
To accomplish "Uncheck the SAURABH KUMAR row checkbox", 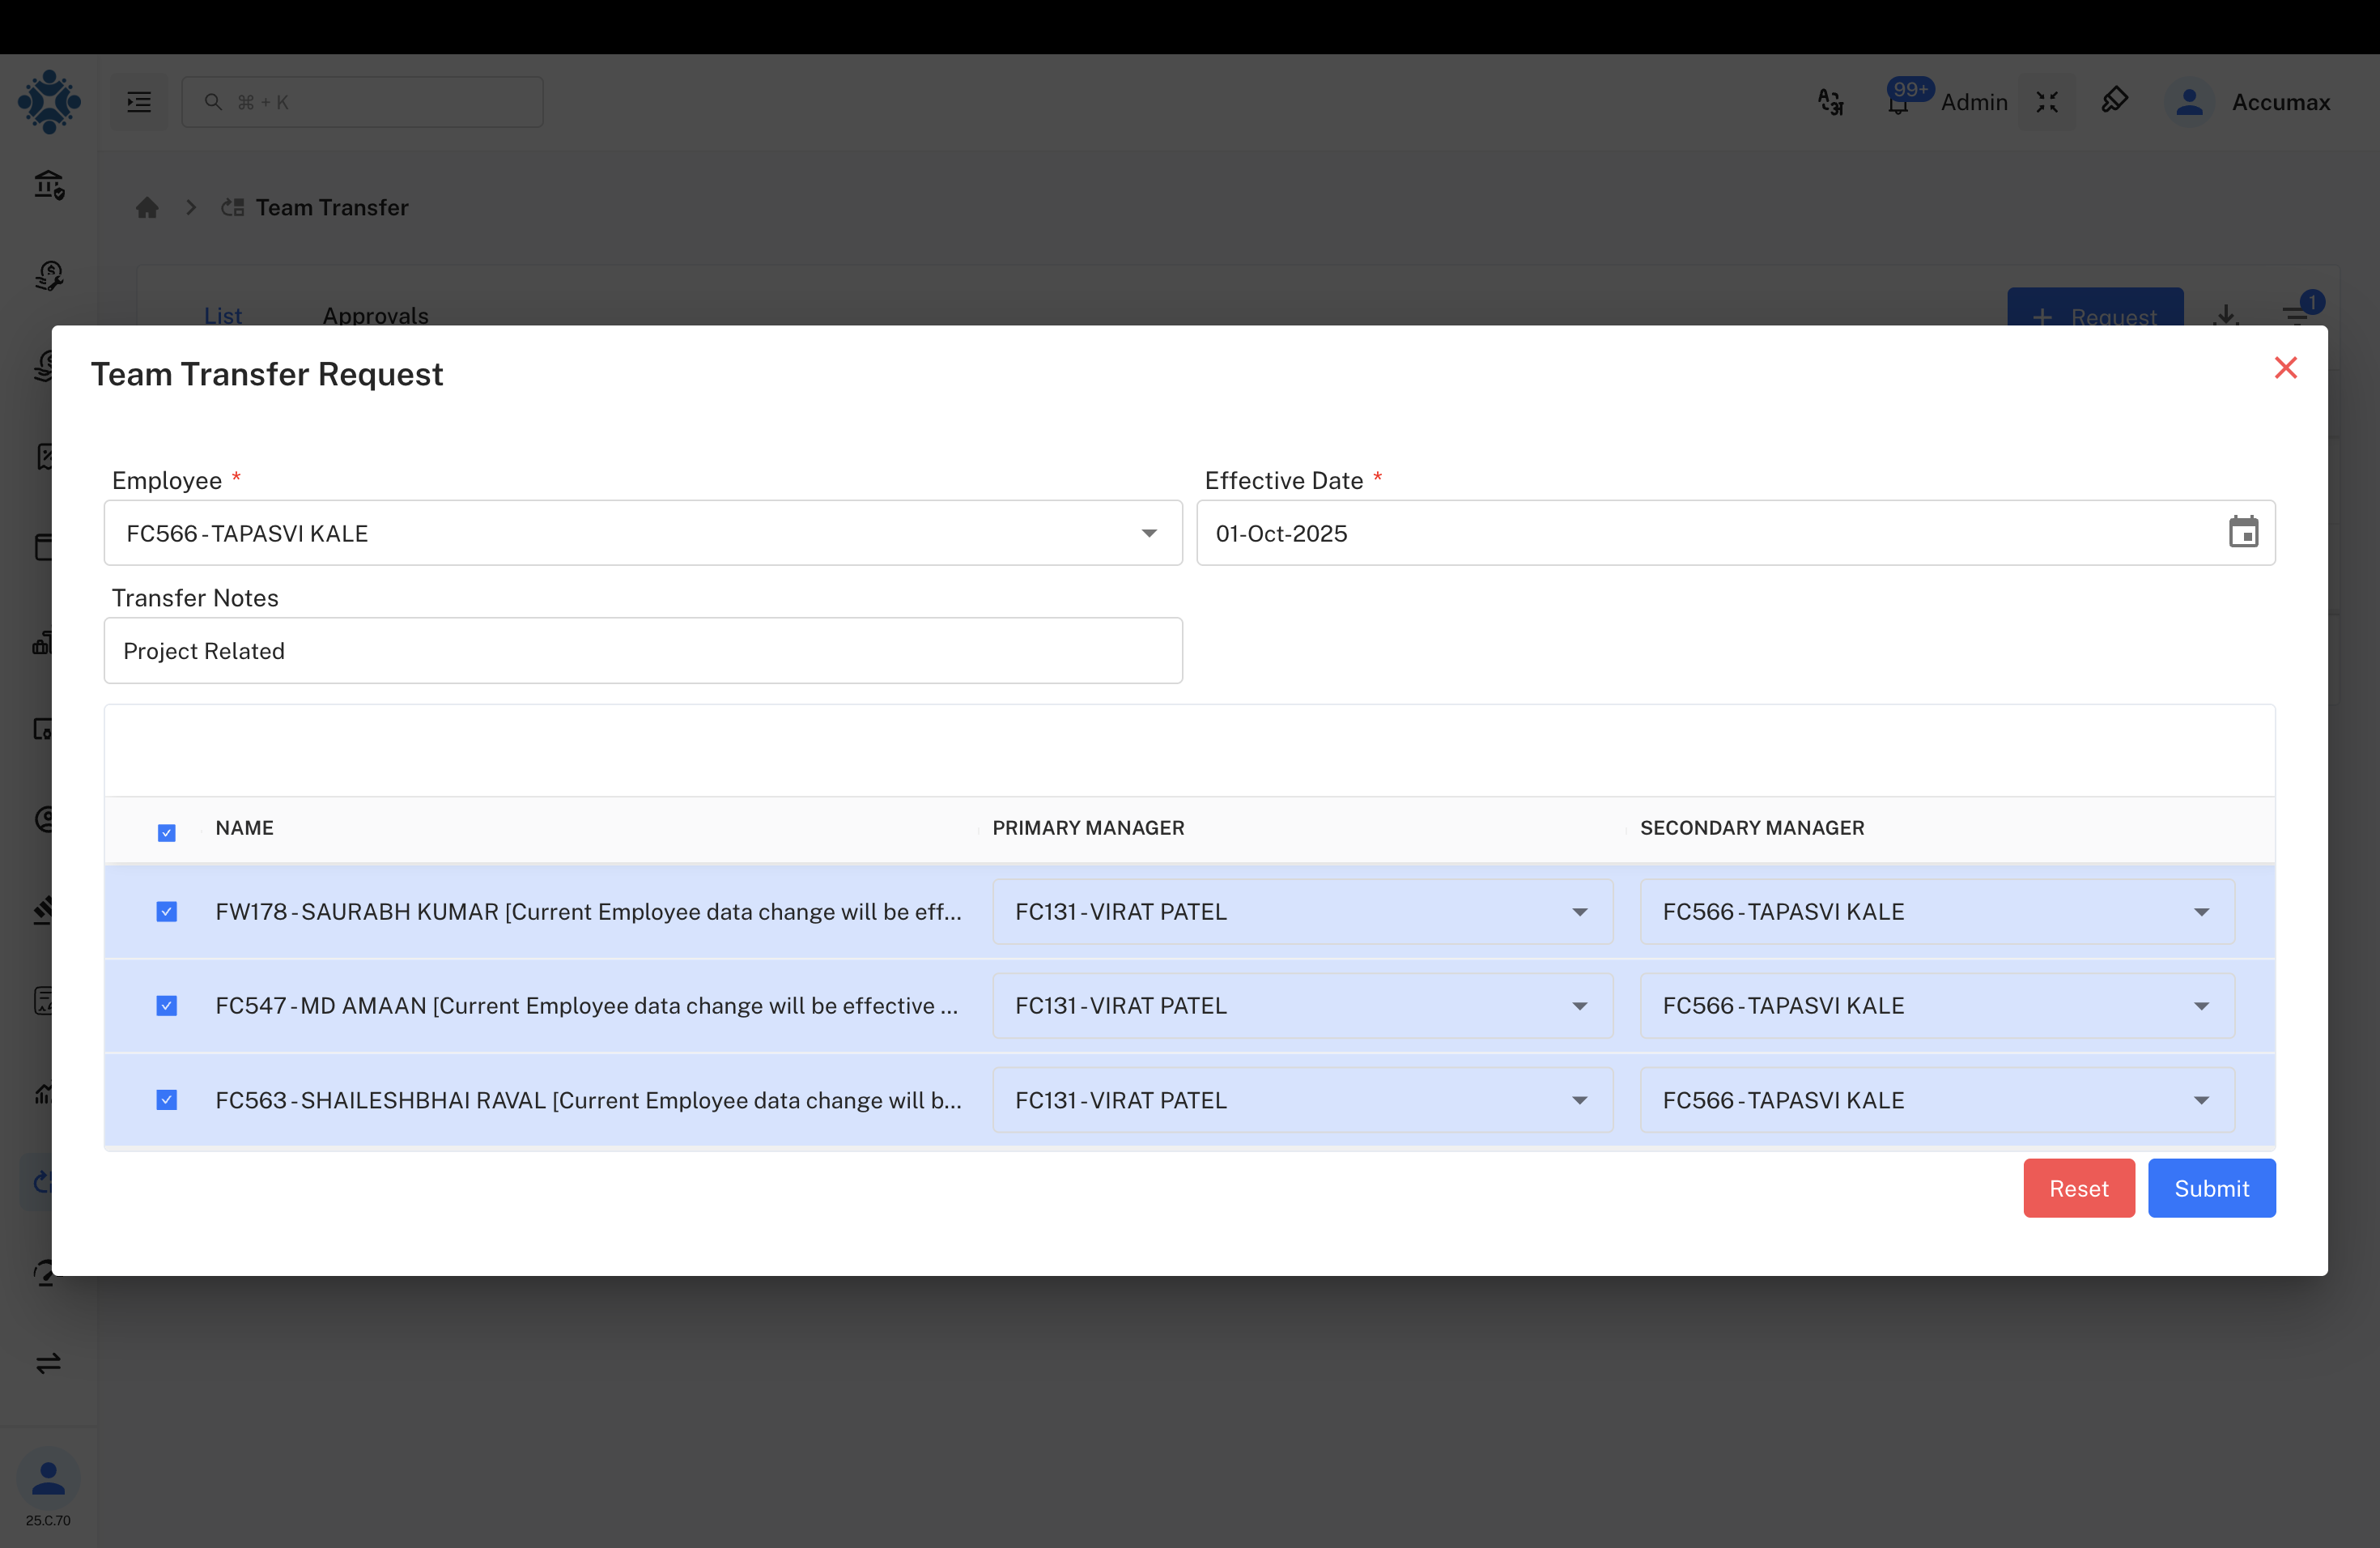I will pyautogui.click(x=167, y=911).
